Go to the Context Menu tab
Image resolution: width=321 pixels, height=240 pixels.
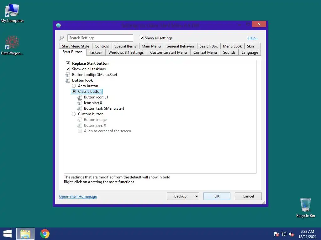pos(205,52)
